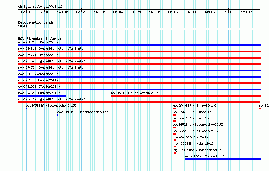Click the red bar under nsv4530816
The height and width of the screenshot is (171, 269).
click(139, 52)
